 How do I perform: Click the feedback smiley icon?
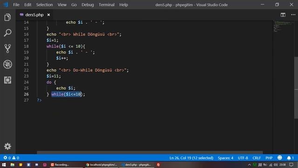[279, 158]
